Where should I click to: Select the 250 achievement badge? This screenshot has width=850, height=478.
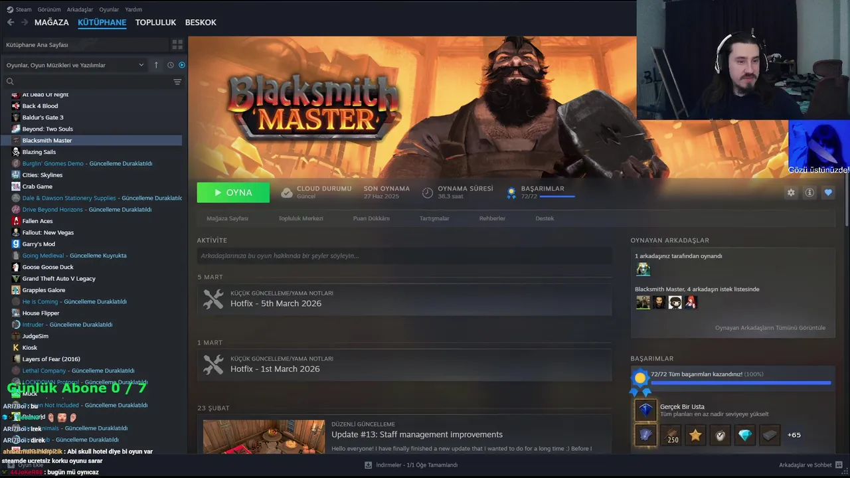tap(671, 436)
